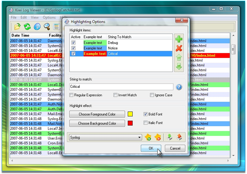
Task: Click the highlighting list toolbar icon
Action: click(x=56, y=26)
